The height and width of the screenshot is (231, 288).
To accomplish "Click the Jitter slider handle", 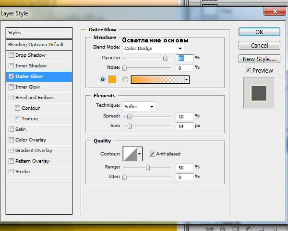I will point(124,177).
